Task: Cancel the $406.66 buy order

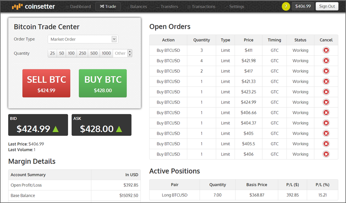Action: point(326,113)
